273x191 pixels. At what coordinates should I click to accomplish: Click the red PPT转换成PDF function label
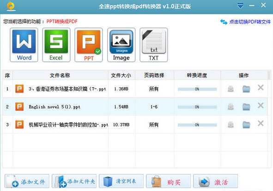(62, 22)
